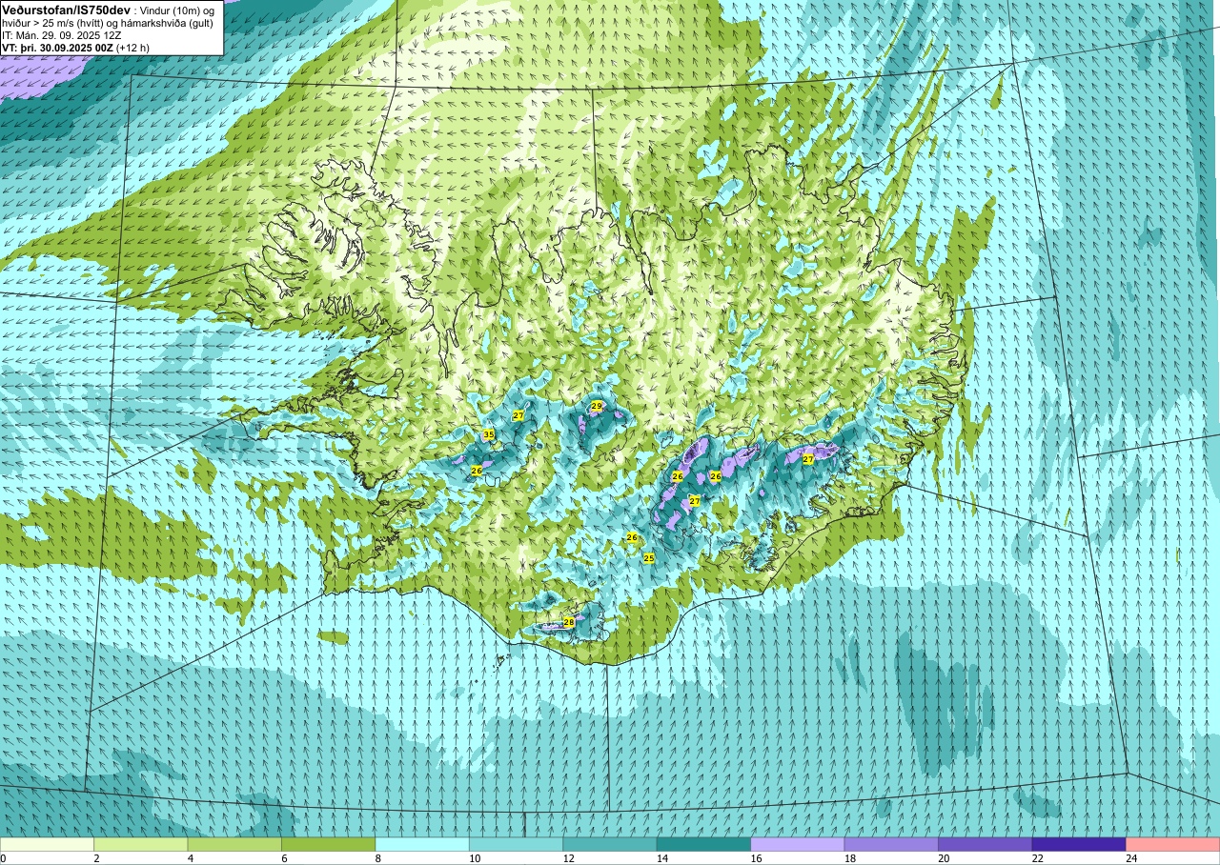Pick the 14–16 m/s dark teal legend swatch
The width and height of the screenshot is (1220, 865).
click(704, 844)
